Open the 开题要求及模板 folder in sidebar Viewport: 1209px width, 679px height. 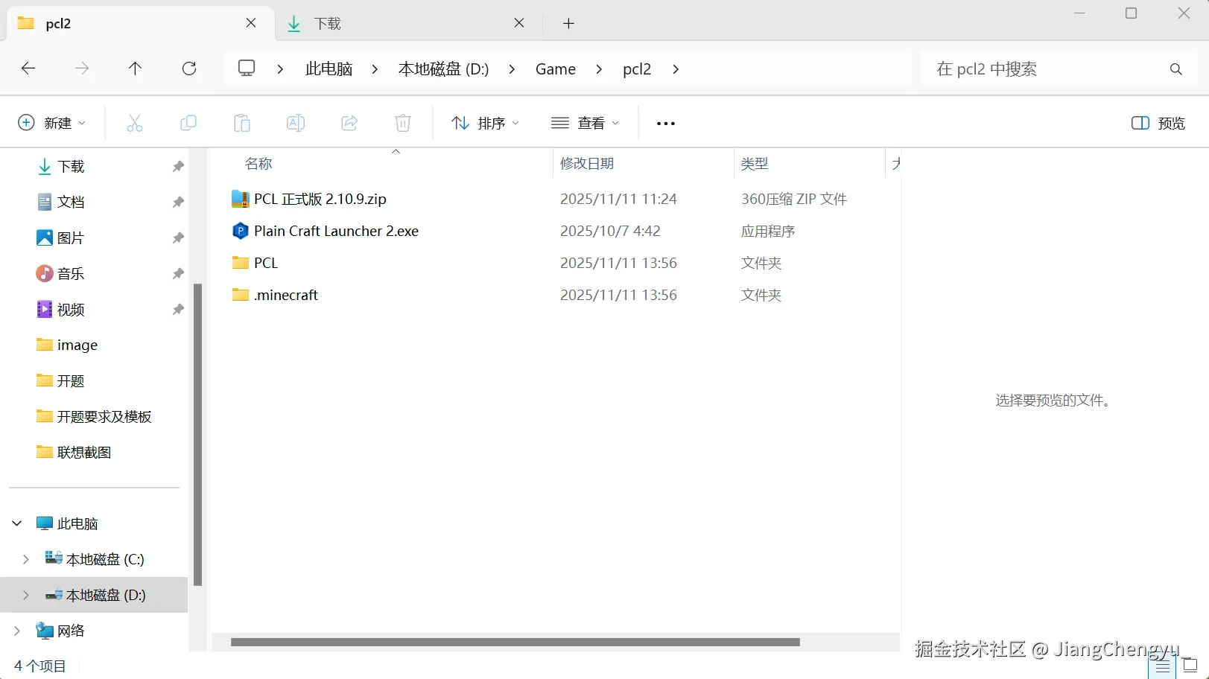point(94,416)
